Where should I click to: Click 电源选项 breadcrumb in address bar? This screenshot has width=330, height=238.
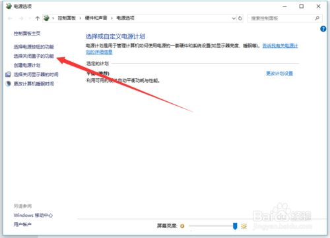tap(125, 18)
